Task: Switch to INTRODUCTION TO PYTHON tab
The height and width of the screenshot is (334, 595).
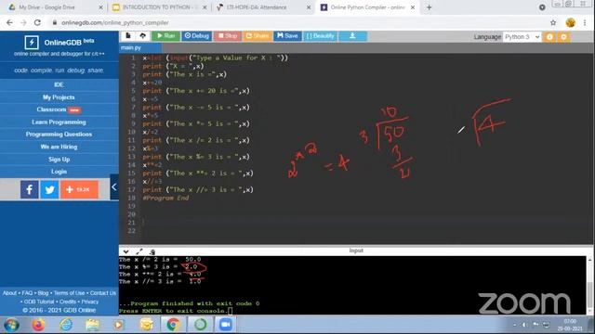Action: pyautogui.click(x=159, y=7)
